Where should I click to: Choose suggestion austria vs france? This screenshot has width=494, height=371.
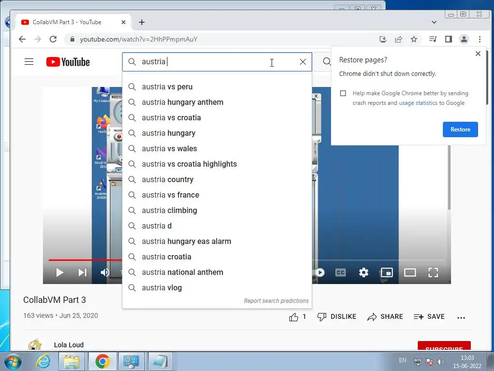click(x=217, y=195)
